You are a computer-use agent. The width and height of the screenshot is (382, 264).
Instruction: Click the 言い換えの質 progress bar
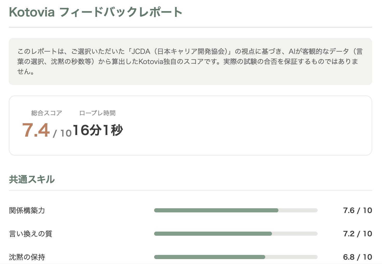tap(236, 234)
